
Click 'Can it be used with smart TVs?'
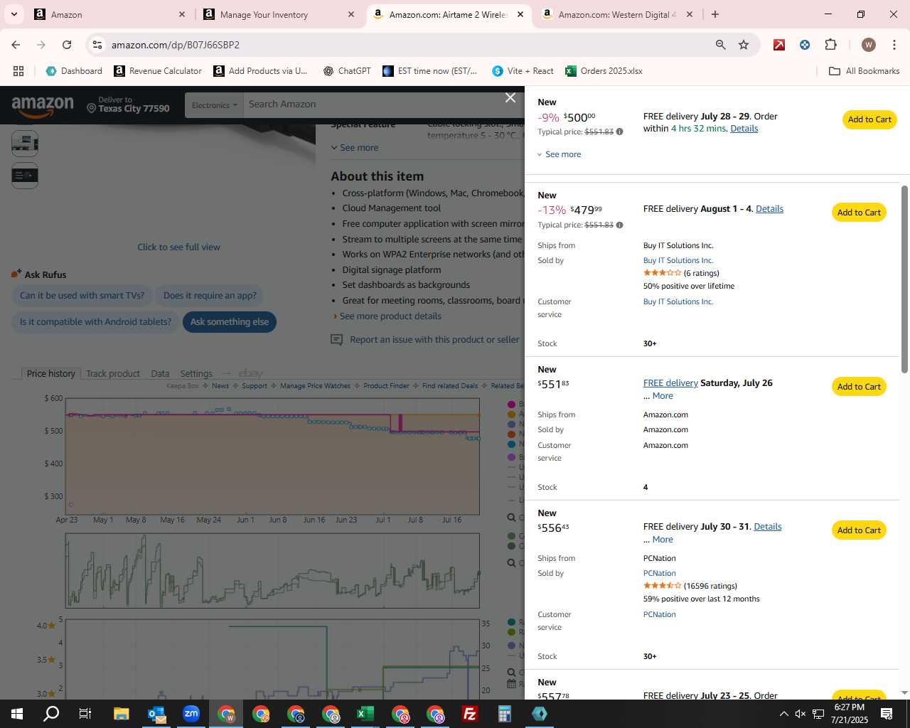pos(82,296)
